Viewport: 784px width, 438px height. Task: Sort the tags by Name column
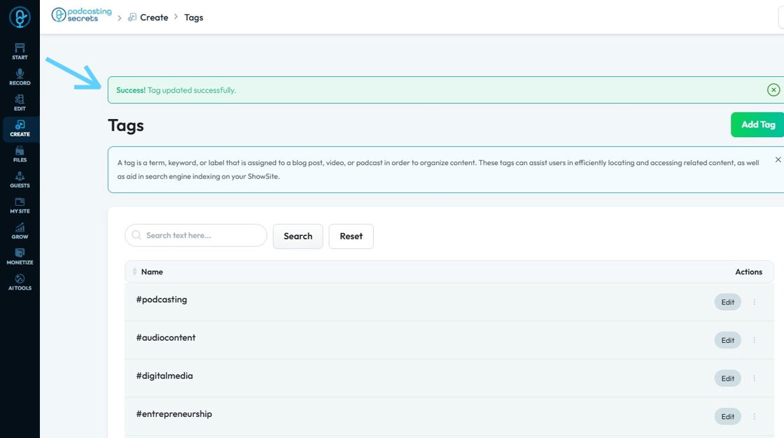pos(135,271)
